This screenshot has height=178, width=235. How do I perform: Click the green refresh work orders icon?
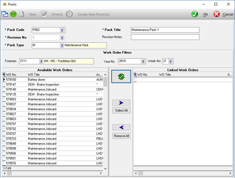[x=121, y=76]
